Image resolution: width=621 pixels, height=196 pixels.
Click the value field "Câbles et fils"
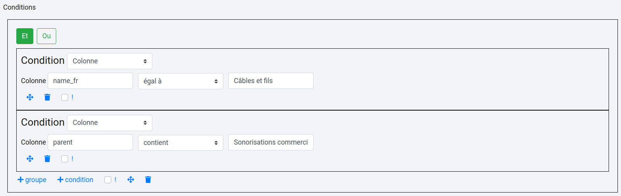[271, 81]
